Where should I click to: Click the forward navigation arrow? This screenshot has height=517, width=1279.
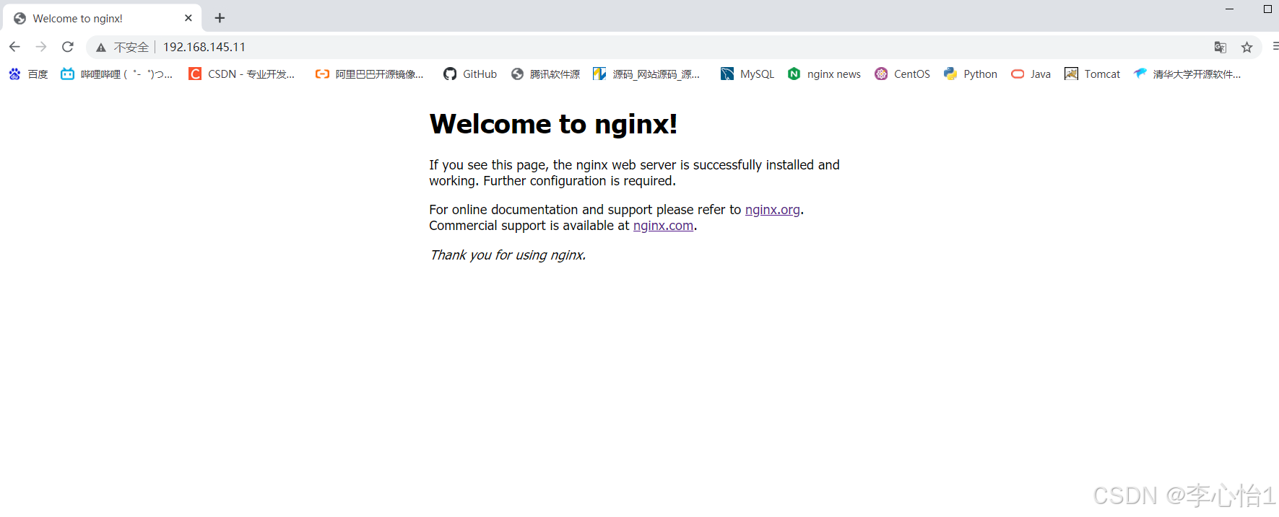(41, 47)
